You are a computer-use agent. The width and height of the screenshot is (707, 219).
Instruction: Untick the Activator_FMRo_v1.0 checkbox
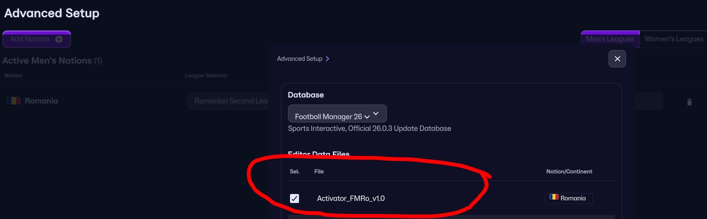coord(294,198)
